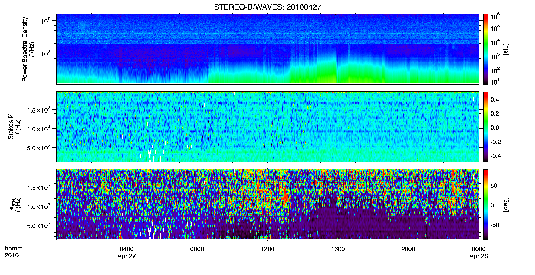The height and width of the screenshot is (275, 535).
Task: Click the '[deg]' colorbar unit label
Action: point(505,204)
